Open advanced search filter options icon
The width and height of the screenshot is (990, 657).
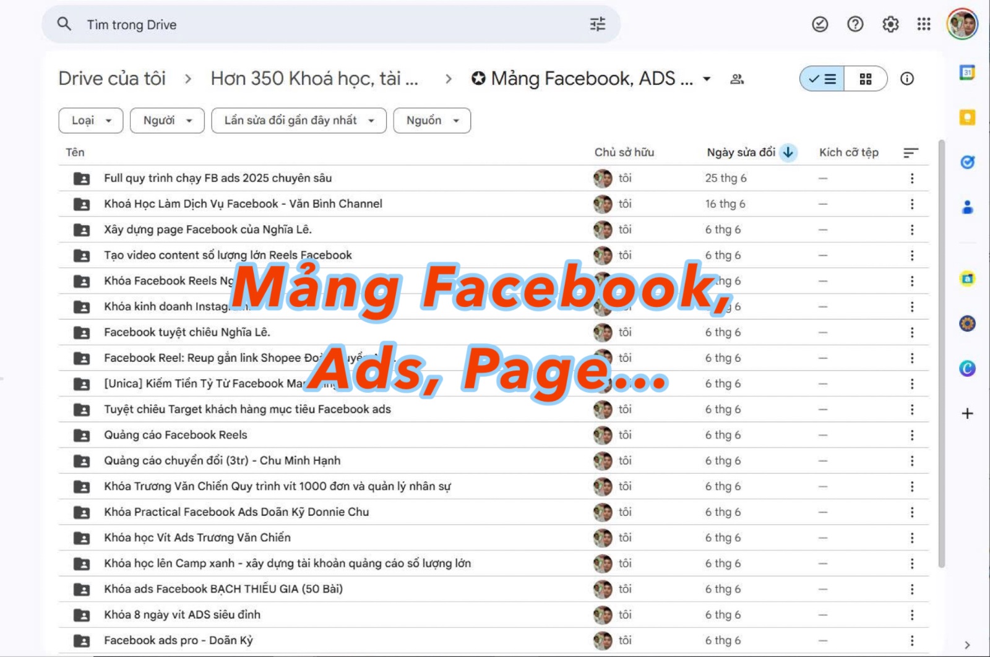point(597,24)
